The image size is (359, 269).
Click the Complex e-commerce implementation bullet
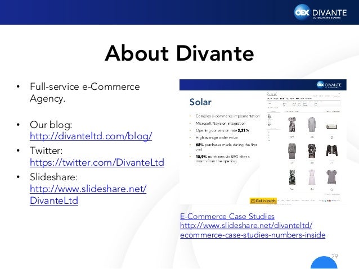pos(227,116)
